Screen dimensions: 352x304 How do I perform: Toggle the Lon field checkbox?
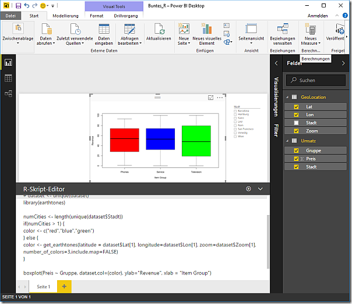(296, 115)
